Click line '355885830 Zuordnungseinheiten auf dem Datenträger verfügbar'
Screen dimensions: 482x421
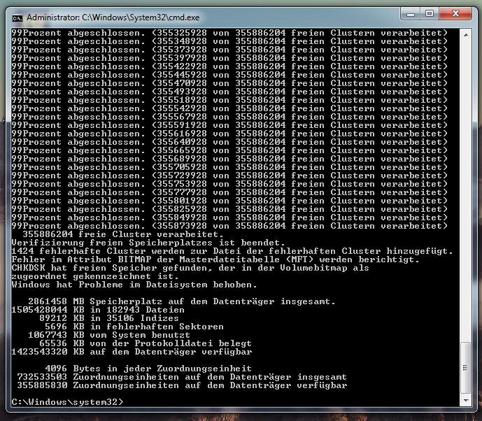point(182,385)
